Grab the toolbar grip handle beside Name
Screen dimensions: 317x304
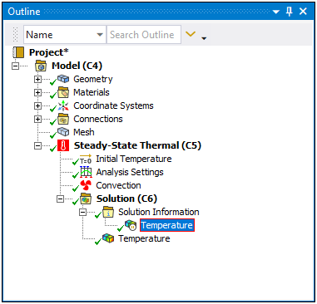pos(16,35)
